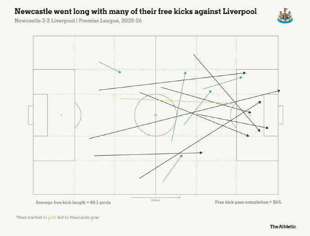Click the green arrowhead near the right penalty area top

[241, 78]
